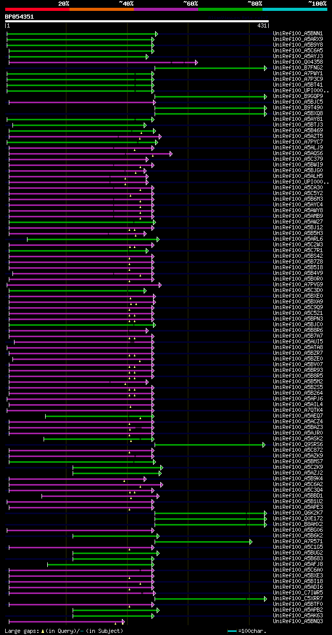The width and height of the screenshot is (332, 635).
Task: Select the UniRef100_A5BTJ3 label
Action: [x=298, y=125]
